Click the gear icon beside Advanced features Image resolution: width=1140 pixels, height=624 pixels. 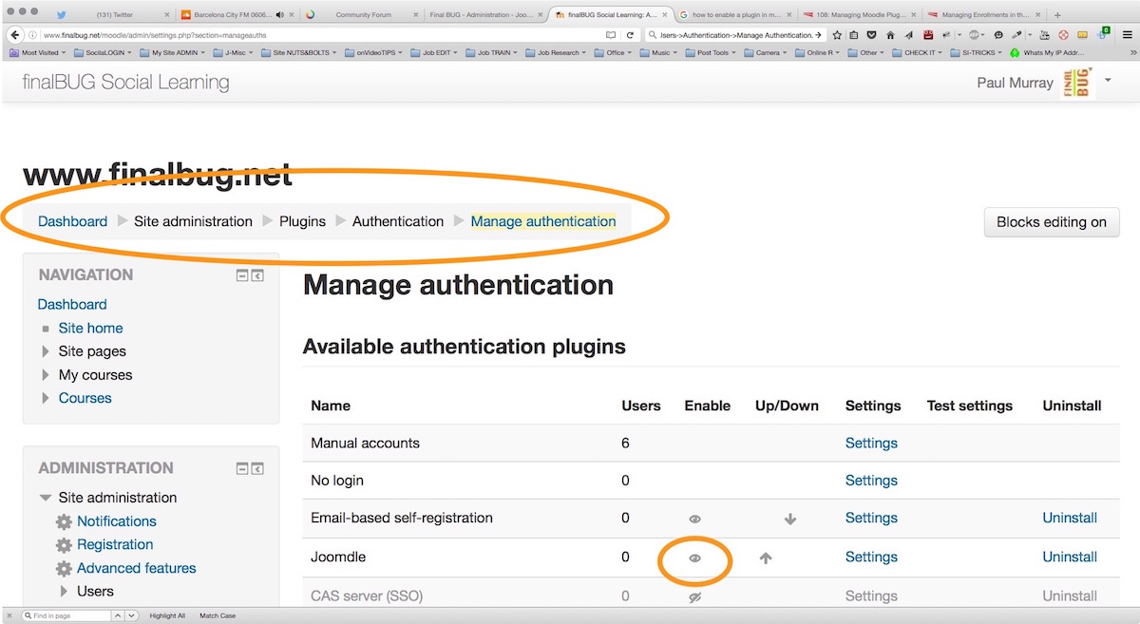[x=64, y=569]
